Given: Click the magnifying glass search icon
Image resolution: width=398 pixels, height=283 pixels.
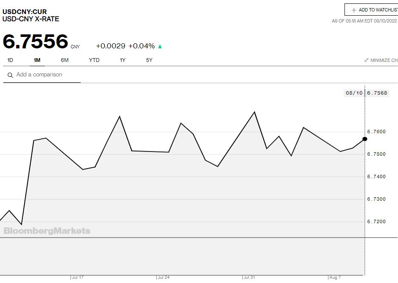Looking at the screenshot, I should [10, 75].
